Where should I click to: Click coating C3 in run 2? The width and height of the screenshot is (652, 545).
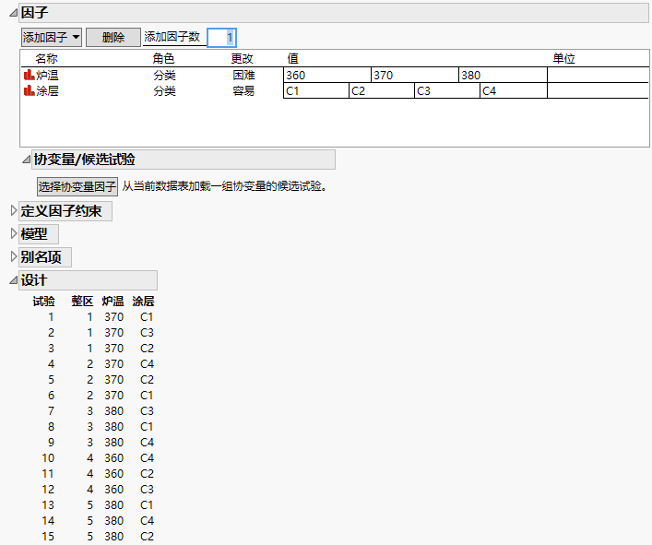[147, 333]
